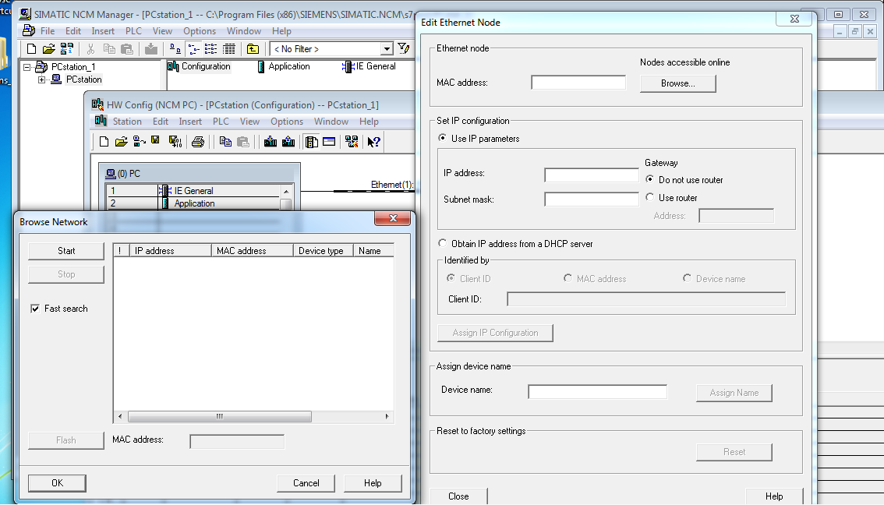
Task: Click Open icon in HW Config toolbar
Action: click(x=121, y=142)
